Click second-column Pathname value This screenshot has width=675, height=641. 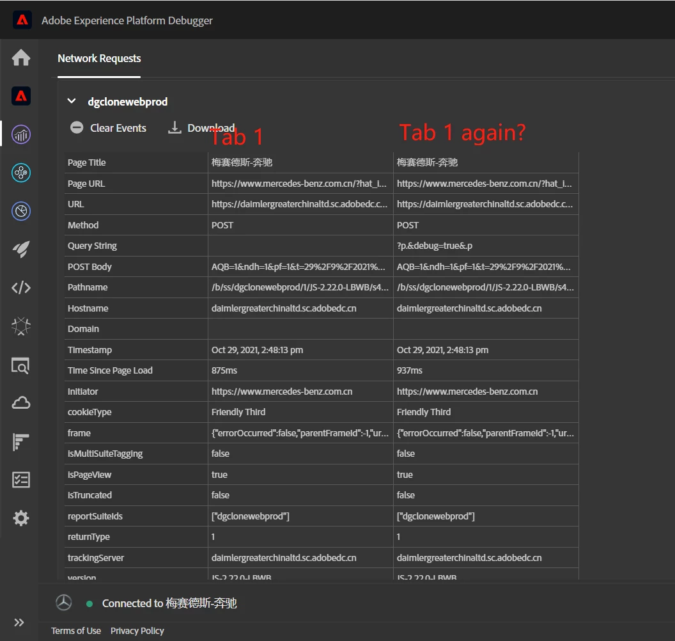pos(485,287)
